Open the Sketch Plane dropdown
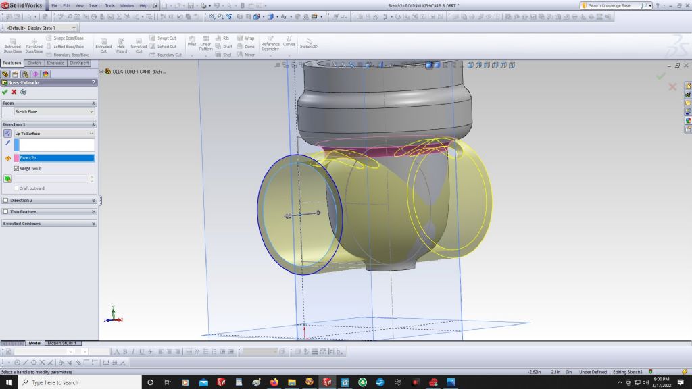692x389 pixels. tap(54, 111)
